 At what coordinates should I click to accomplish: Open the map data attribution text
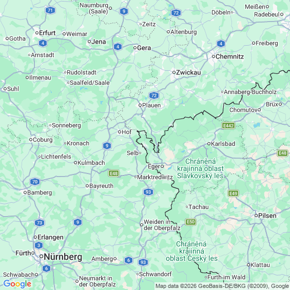222,286
